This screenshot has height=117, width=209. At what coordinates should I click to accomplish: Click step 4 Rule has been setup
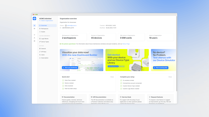pyautogui.click(x=69, y=89)
